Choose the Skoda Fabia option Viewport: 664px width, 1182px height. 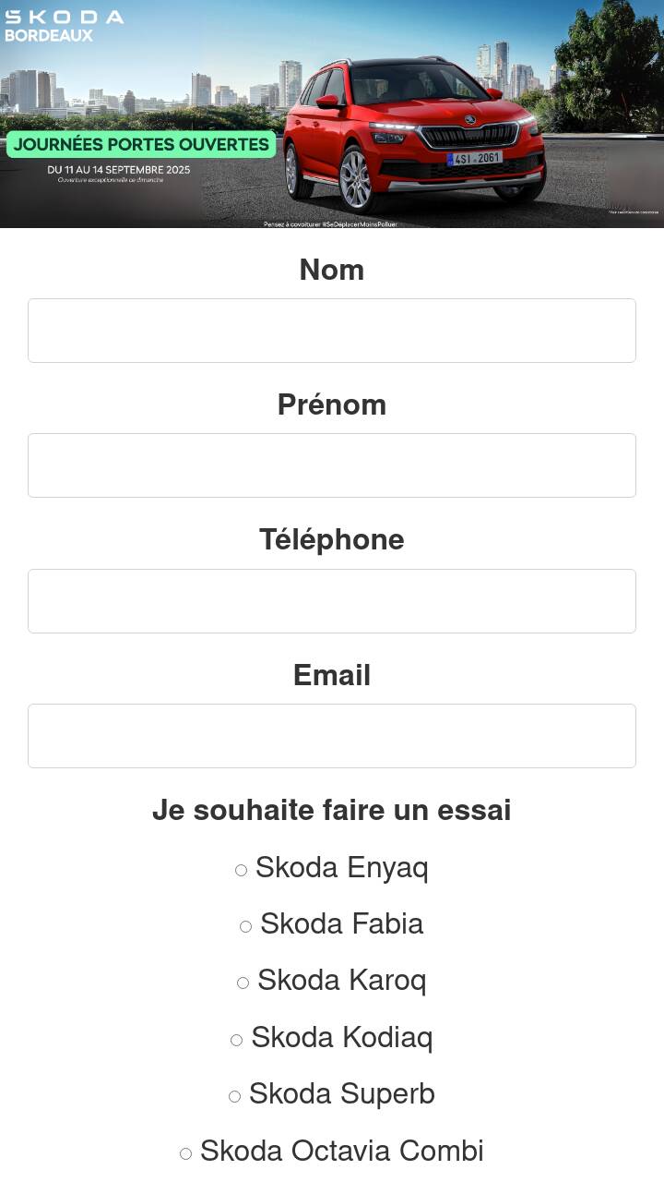(x=246, y=926)
